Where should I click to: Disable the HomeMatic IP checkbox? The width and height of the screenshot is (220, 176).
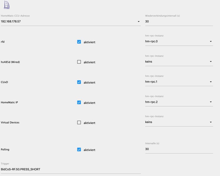pyautogui.click(x=79, y=102)
